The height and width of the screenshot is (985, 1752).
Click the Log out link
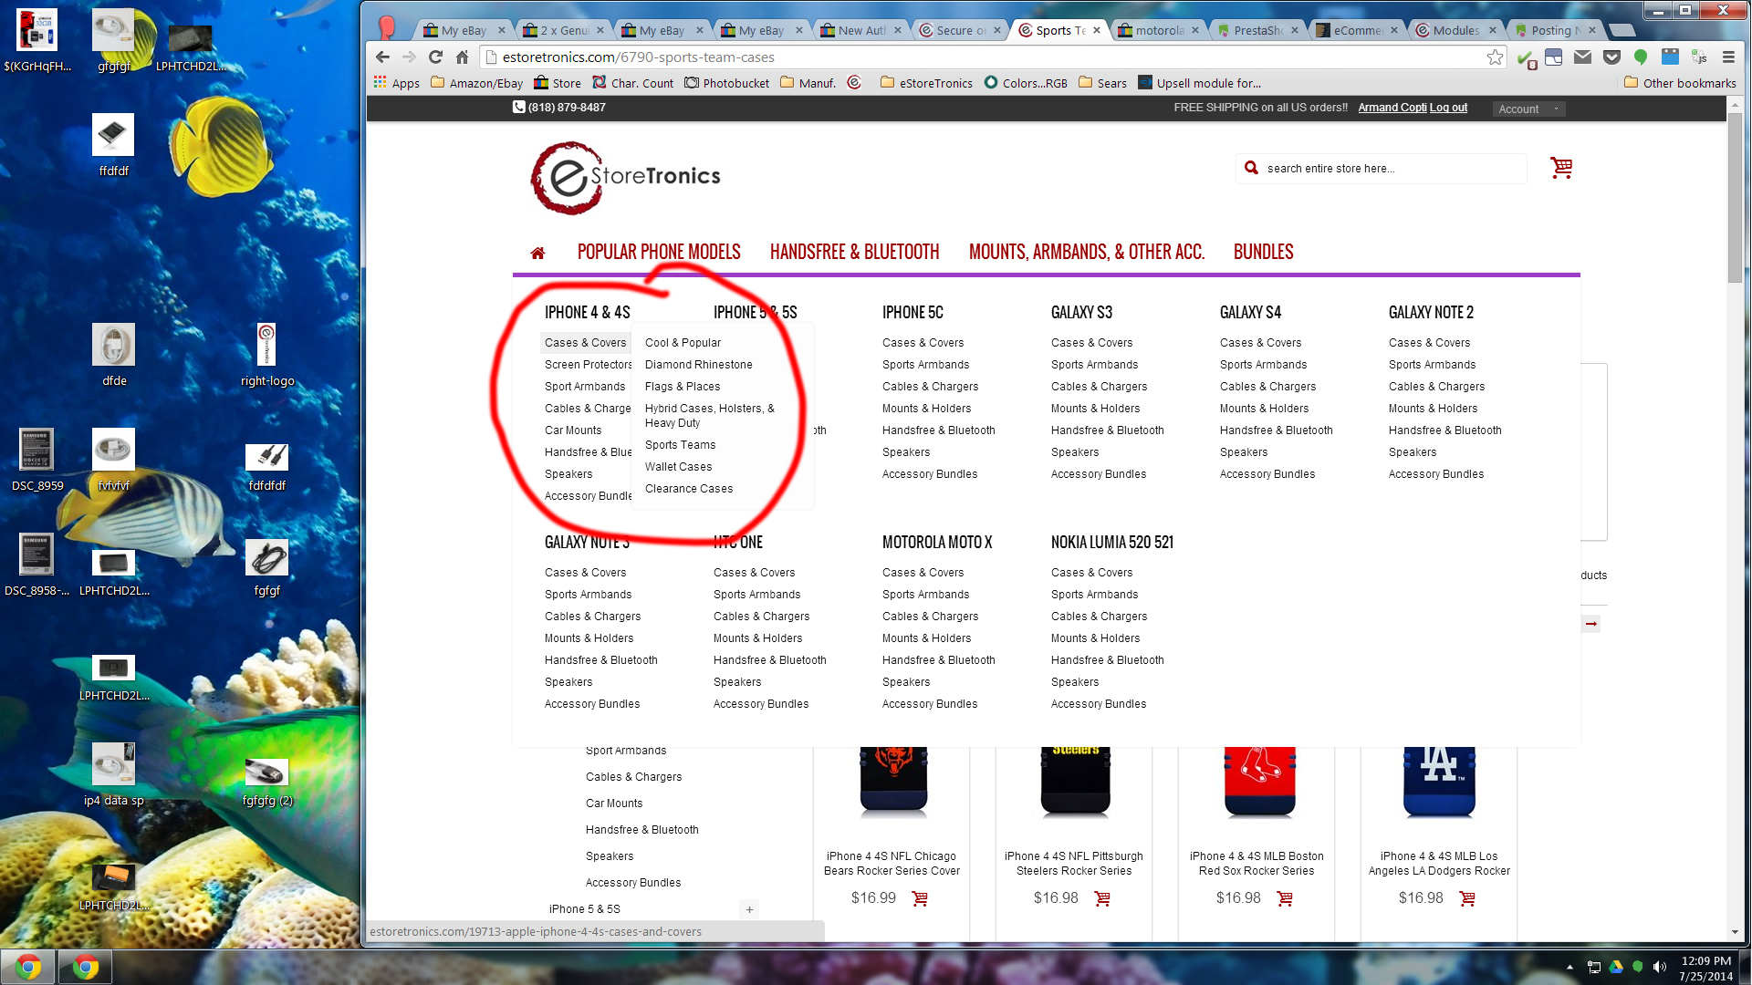pyautogui.click(x=1448, y=108)
